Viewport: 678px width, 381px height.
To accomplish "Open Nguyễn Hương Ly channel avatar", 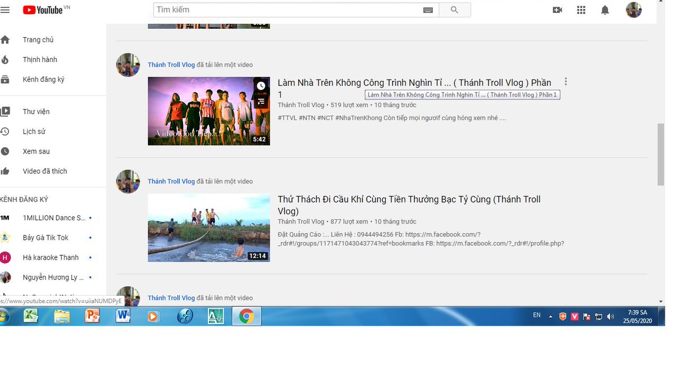I will coord(5,277).
